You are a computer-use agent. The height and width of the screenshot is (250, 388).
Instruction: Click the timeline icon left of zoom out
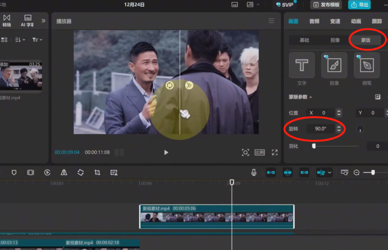(x=345, y=173)
